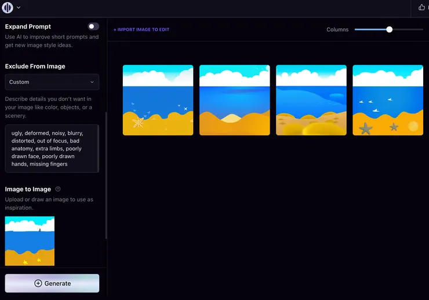Viewport: 429px width, 300px height.
Task: Click the thumbs up icon
Action: (421, 8)
